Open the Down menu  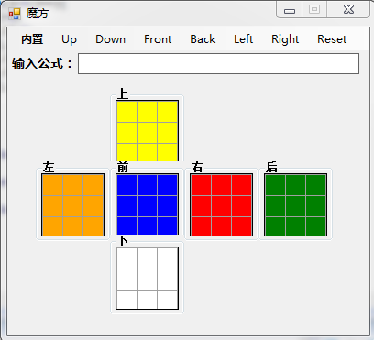(x=111, y=39)
